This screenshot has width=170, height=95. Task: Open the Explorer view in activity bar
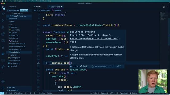pyautogui.click(x=3, y=8)
